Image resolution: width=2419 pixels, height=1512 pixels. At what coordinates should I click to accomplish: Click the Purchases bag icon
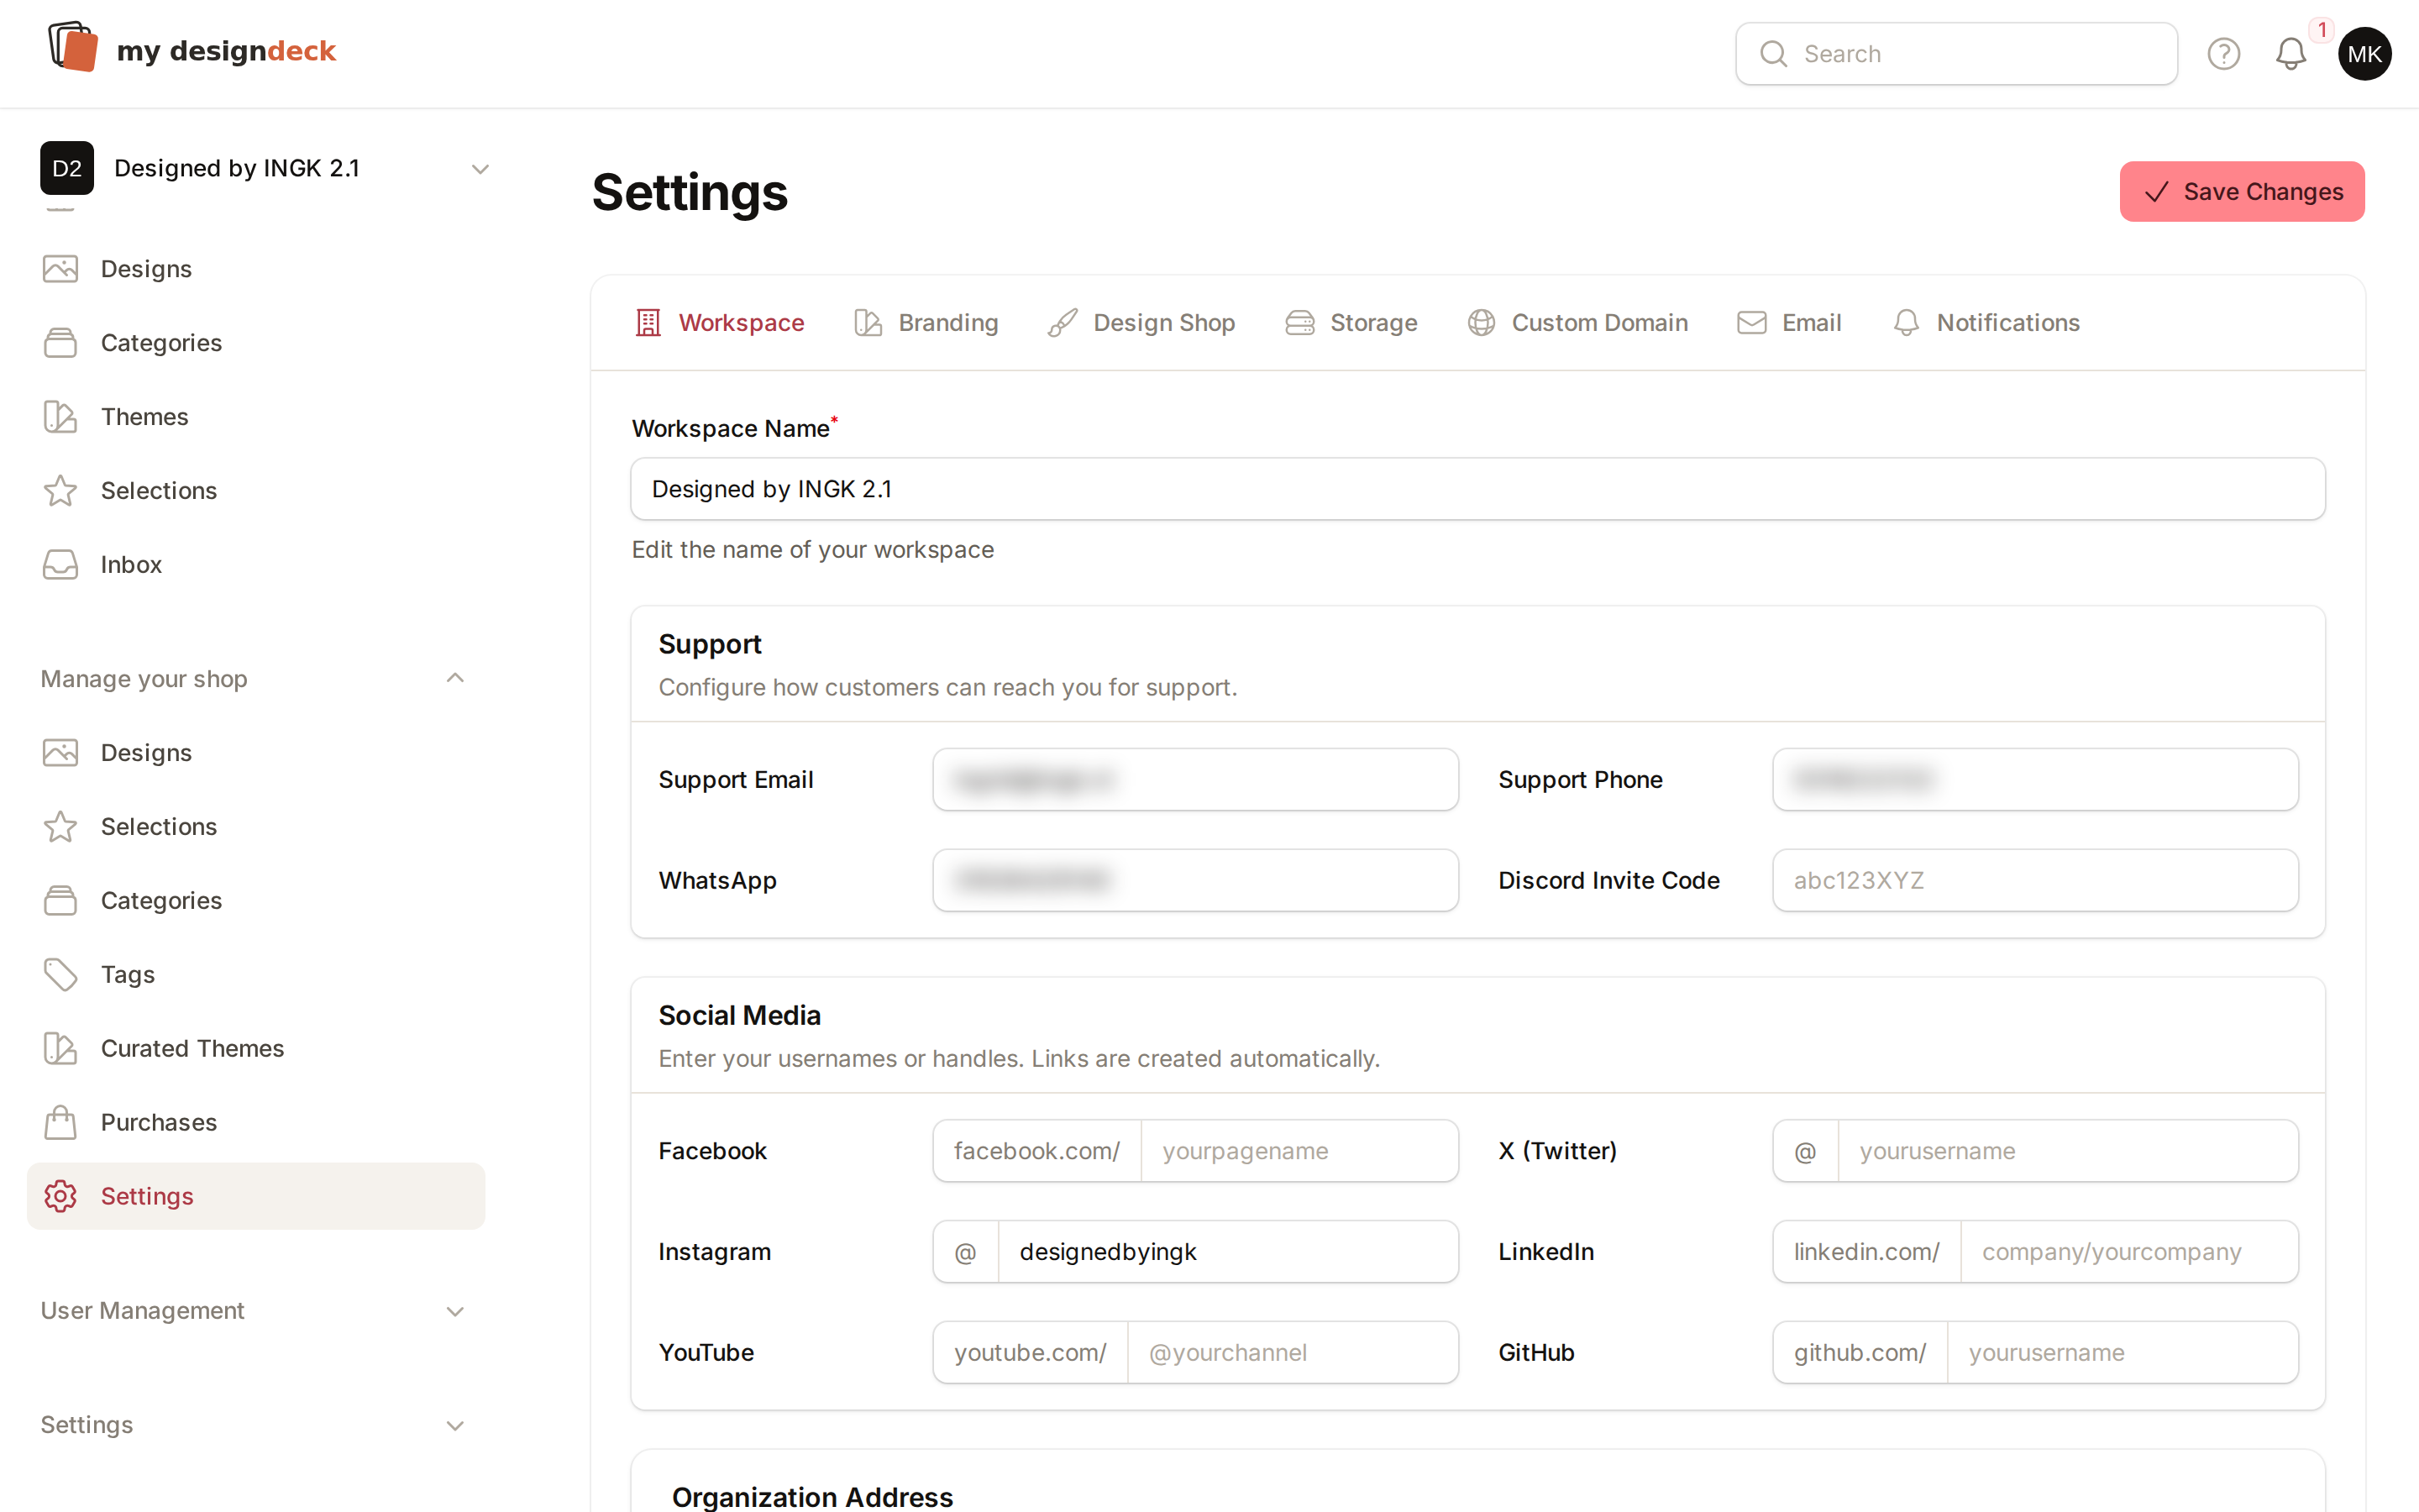60,1123
